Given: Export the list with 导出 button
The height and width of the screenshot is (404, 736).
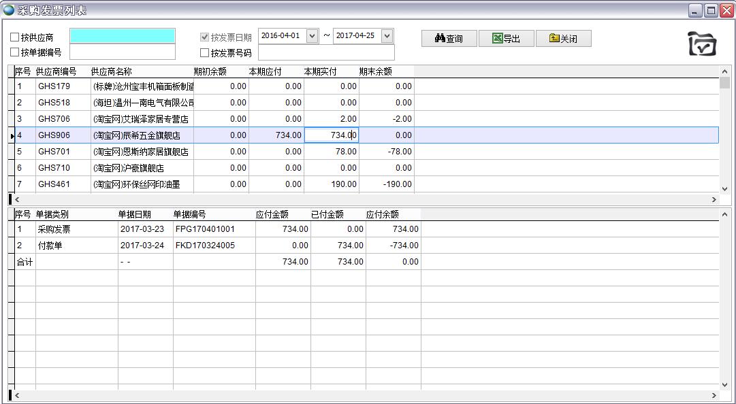Looking at the screenshot, I should (x=506, y=39).
